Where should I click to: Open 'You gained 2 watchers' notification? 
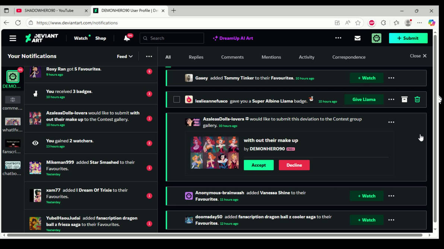click(x=91, y=143)
